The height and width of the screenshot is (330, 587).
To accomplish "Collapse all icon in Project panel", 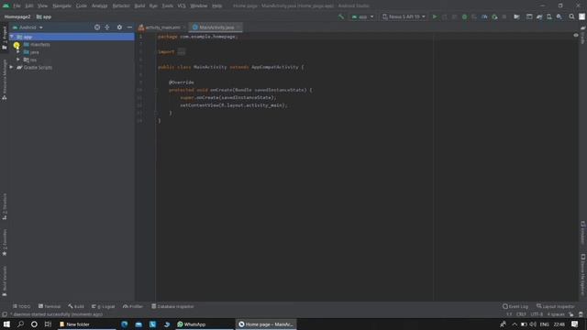I will (x=107, y=27).
